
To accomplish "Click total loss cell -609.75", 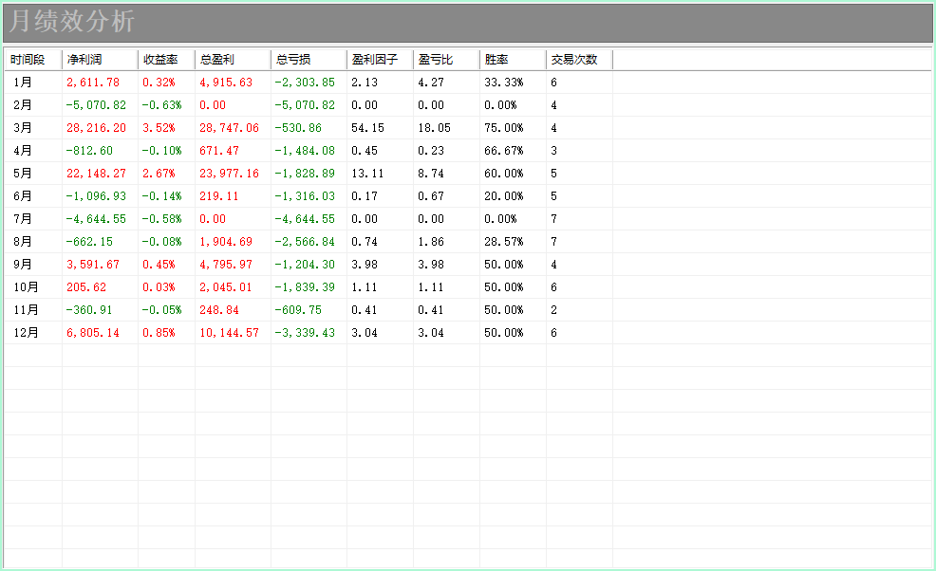I will click(x=298, y=309).
